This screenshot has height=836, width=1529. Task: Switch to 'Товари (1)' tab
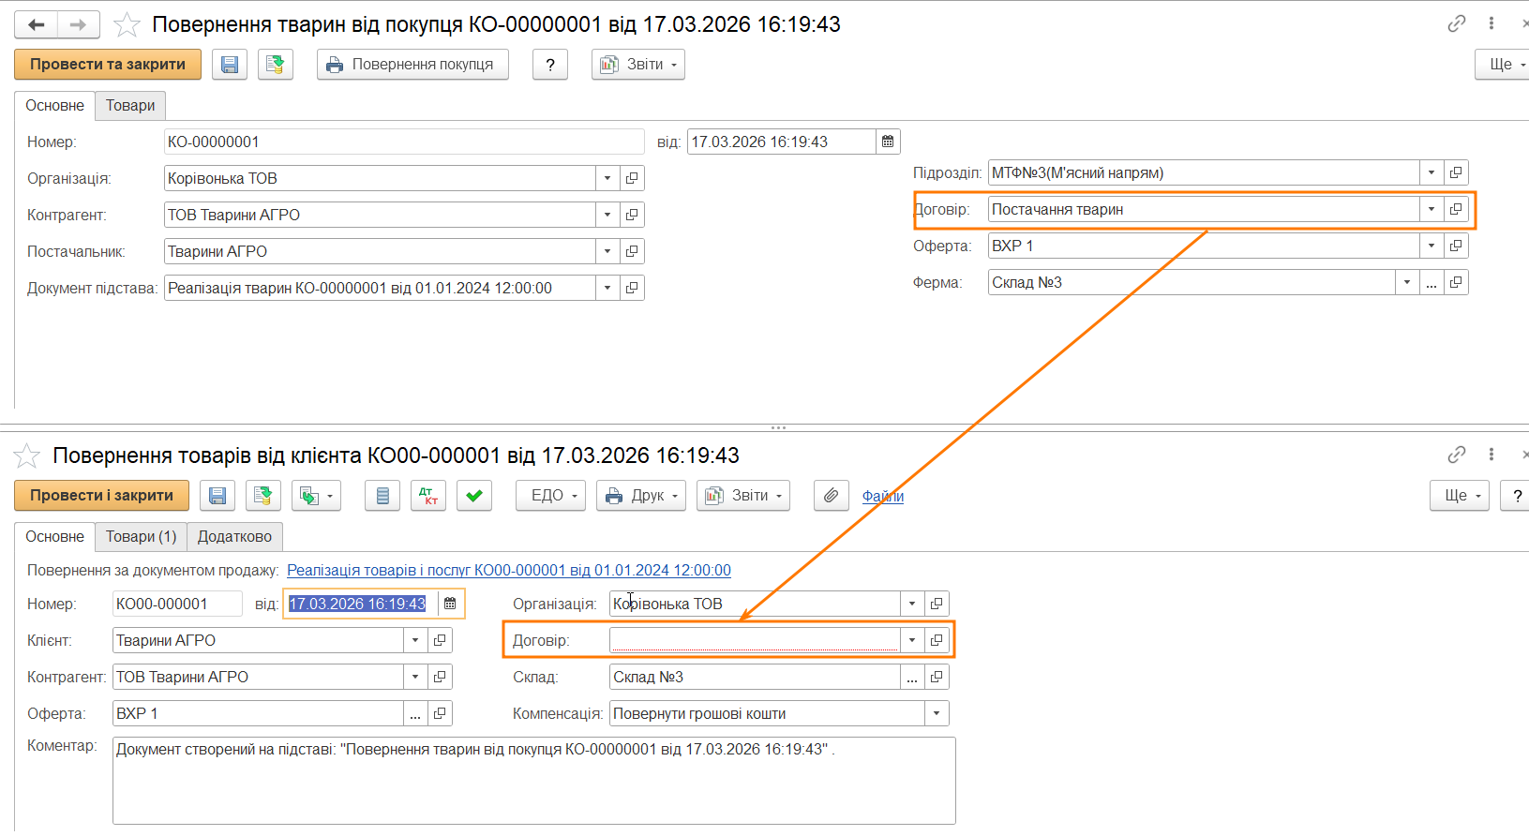pos(141,537)
